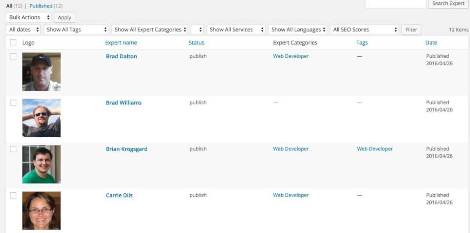Open the Brad Williams expert link
The width and height of the screenshot is (470, 233).
(x=124, y=103)
